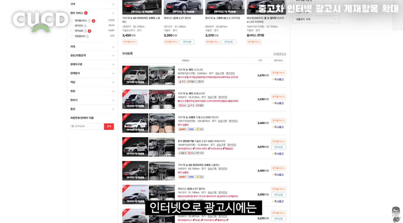Click the 짧은Km tag on the 레이 프레스티지 listing
The image size is (403, 223).
[182, 106]
